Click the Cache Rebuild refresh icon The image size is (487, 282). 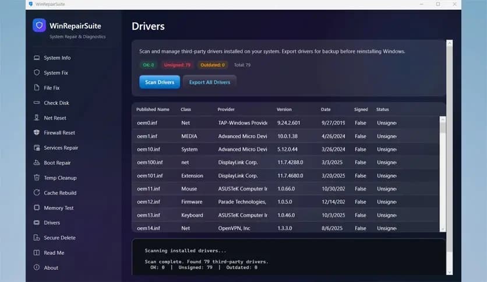37,192
